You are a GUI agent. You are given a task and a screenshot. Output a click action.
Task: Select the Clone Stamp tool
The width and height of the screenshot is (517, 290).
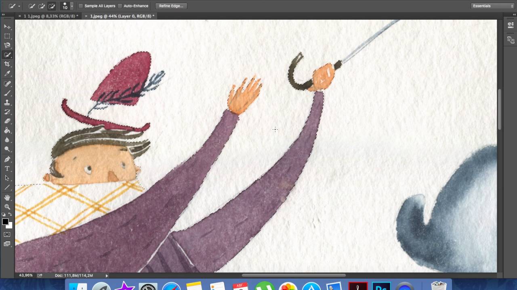(x=7, y=102)
